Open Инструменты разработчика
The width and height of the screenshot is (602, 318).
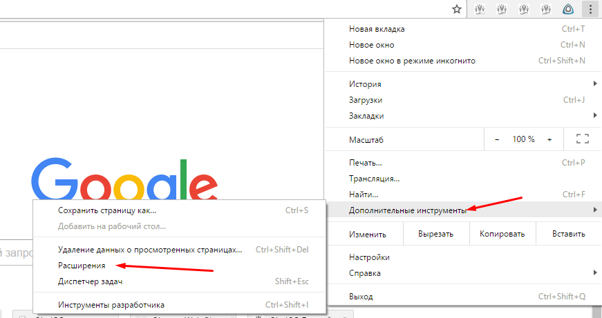(179, 305)
